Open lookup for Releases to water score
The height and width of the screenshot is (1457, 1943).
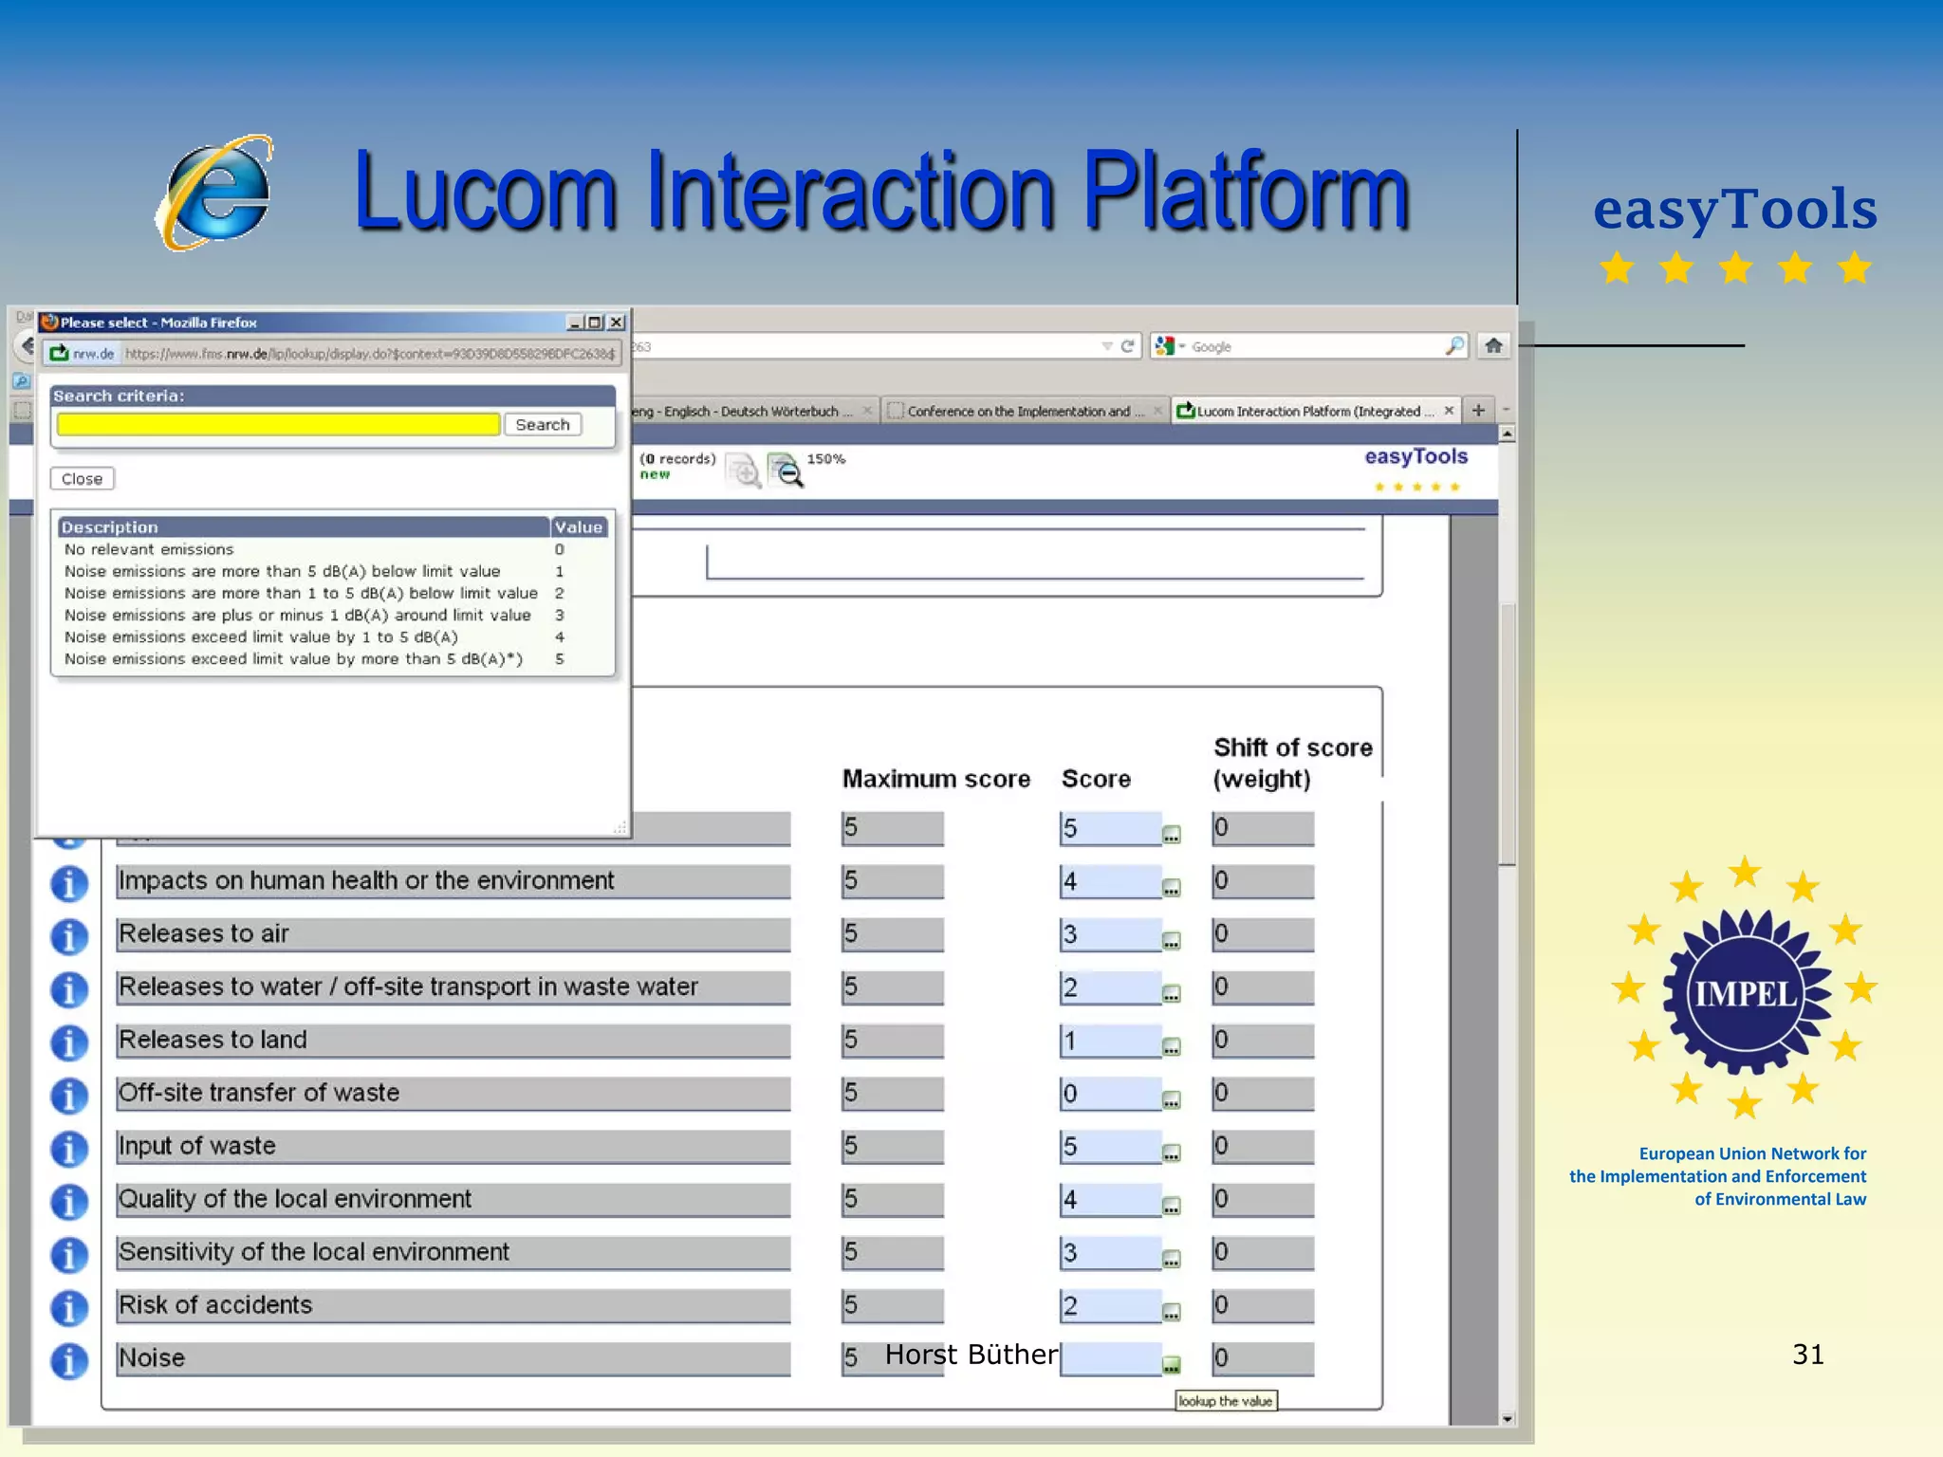[1172, 994]
